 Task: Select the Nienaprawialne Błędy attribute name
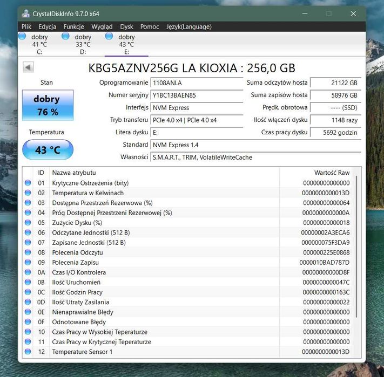pos(83,312)
